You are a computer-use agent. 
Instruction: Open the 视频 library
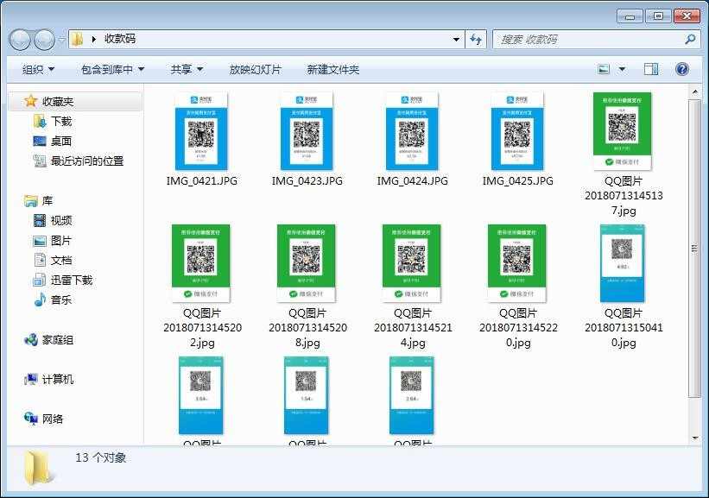[x=61, y=221]
